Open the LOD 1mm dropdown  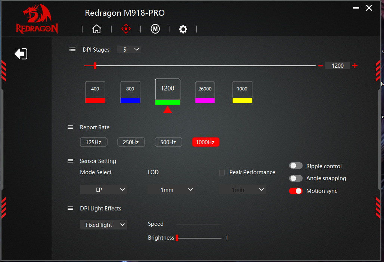pos(171,190)
